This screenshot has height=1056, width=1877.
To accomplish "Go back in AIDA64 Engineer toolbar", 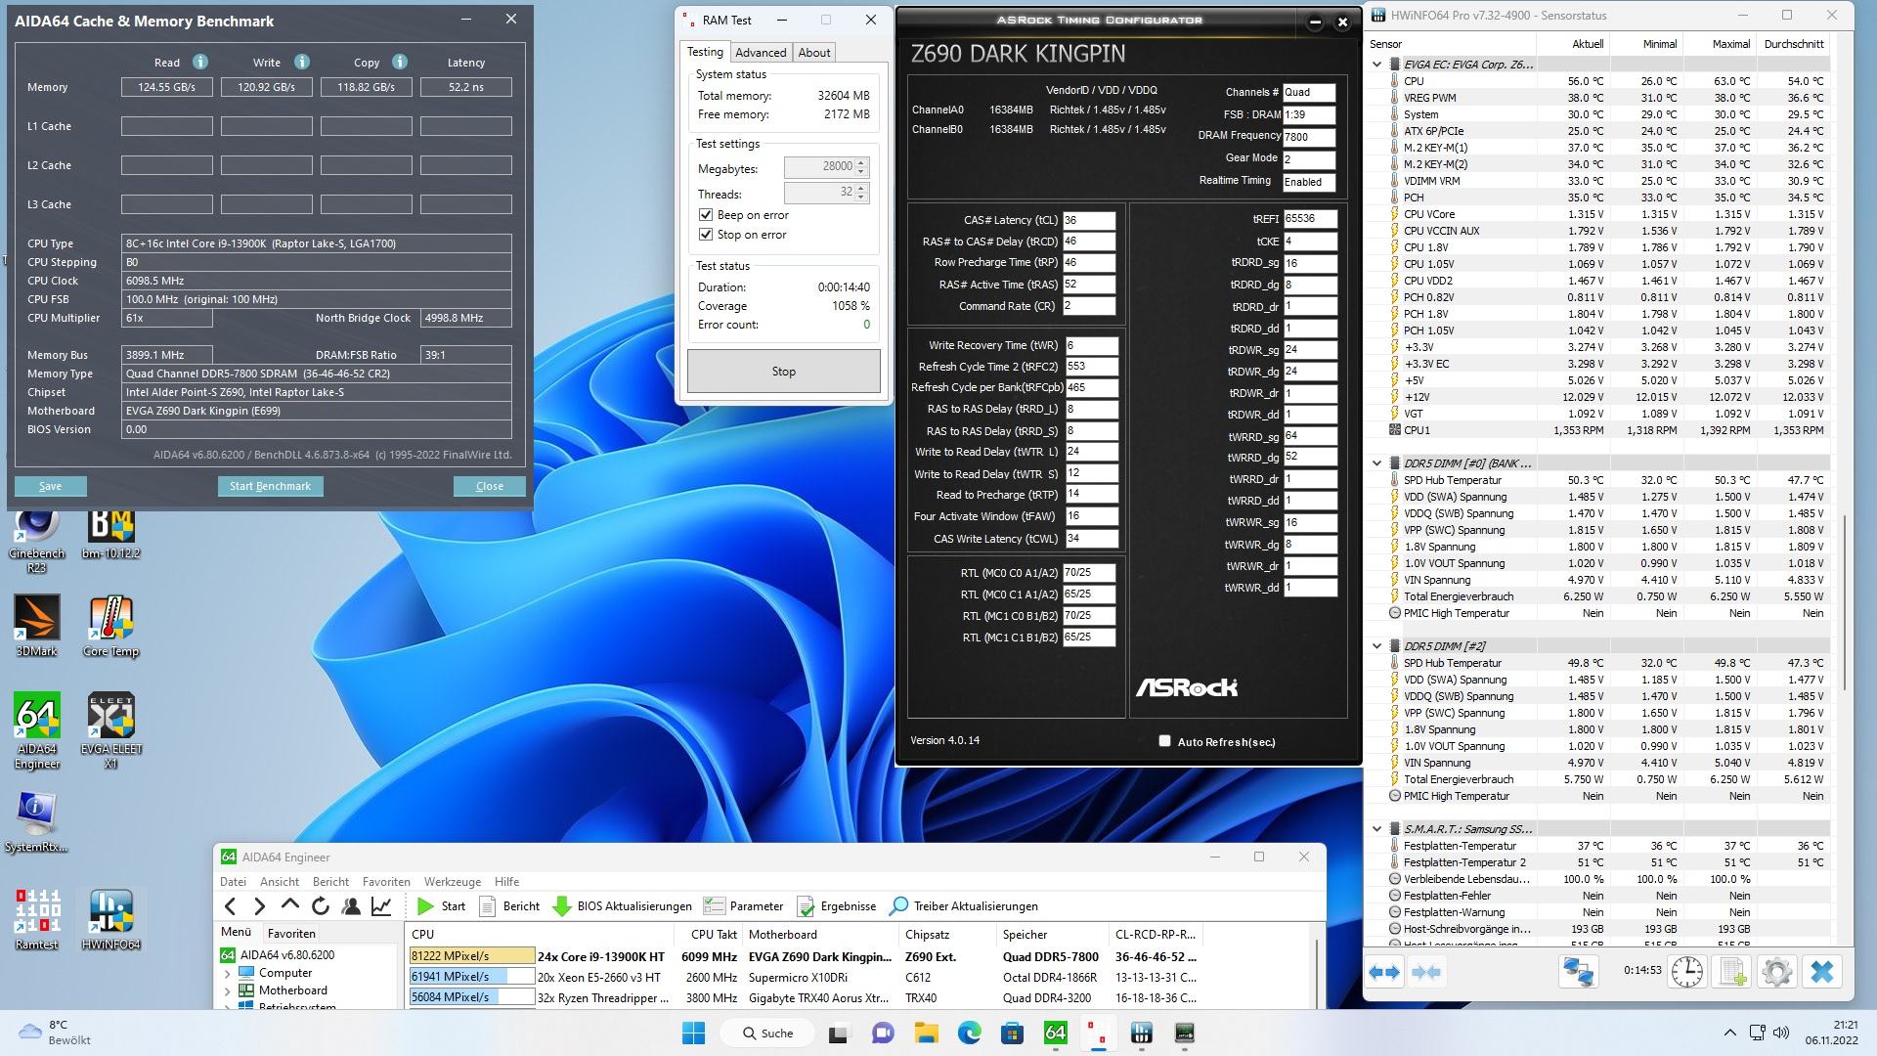I will click(x=231, y=906).
